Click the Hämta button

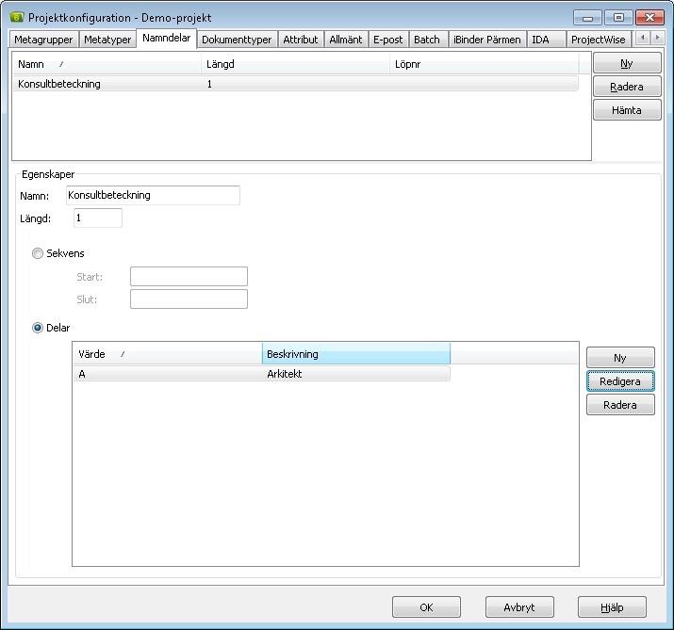pos(627,110)
